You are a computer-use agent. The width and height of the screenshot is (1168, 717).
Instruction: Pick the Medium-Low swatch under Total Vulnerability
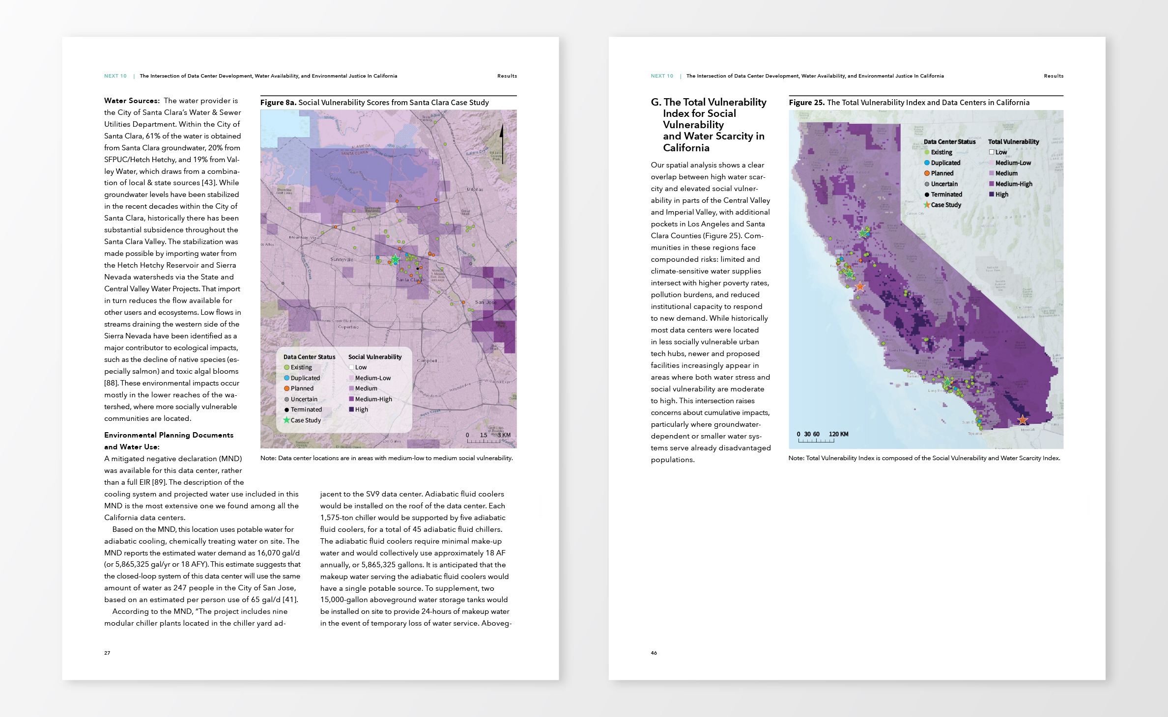pos(992,163)
